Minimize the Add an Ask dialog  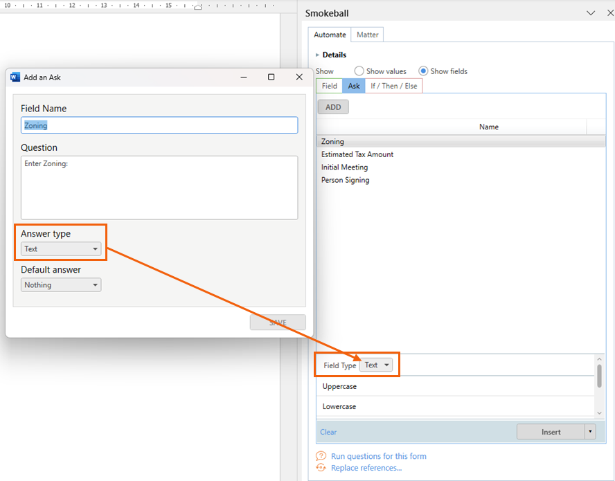[x=244, y=78]
